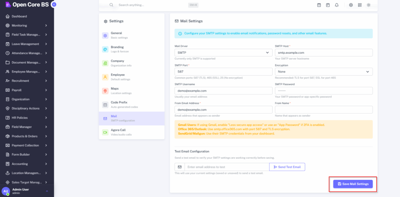Click the Maps location pin icon
The height and width of the screenshot is (197, 400).
(x=105, y=91)
